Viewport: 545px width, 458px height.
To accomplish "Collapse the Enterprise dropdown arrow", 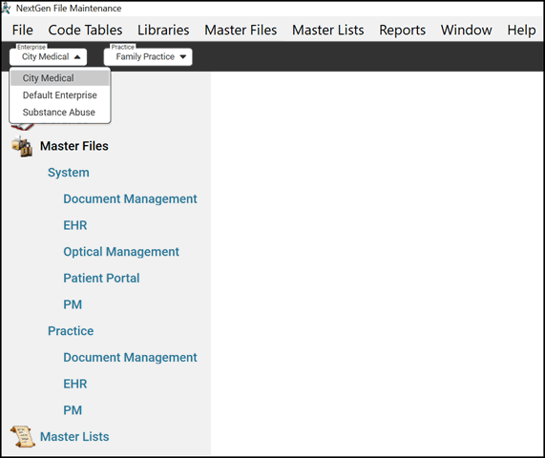I will [x=77, y=57].
